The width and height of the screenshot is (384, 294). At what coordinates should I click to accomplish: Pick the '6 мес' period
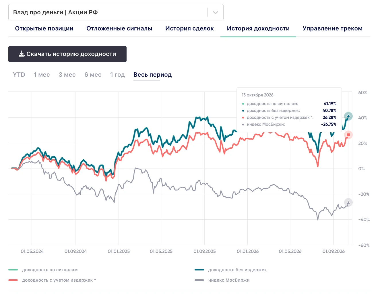93,75
